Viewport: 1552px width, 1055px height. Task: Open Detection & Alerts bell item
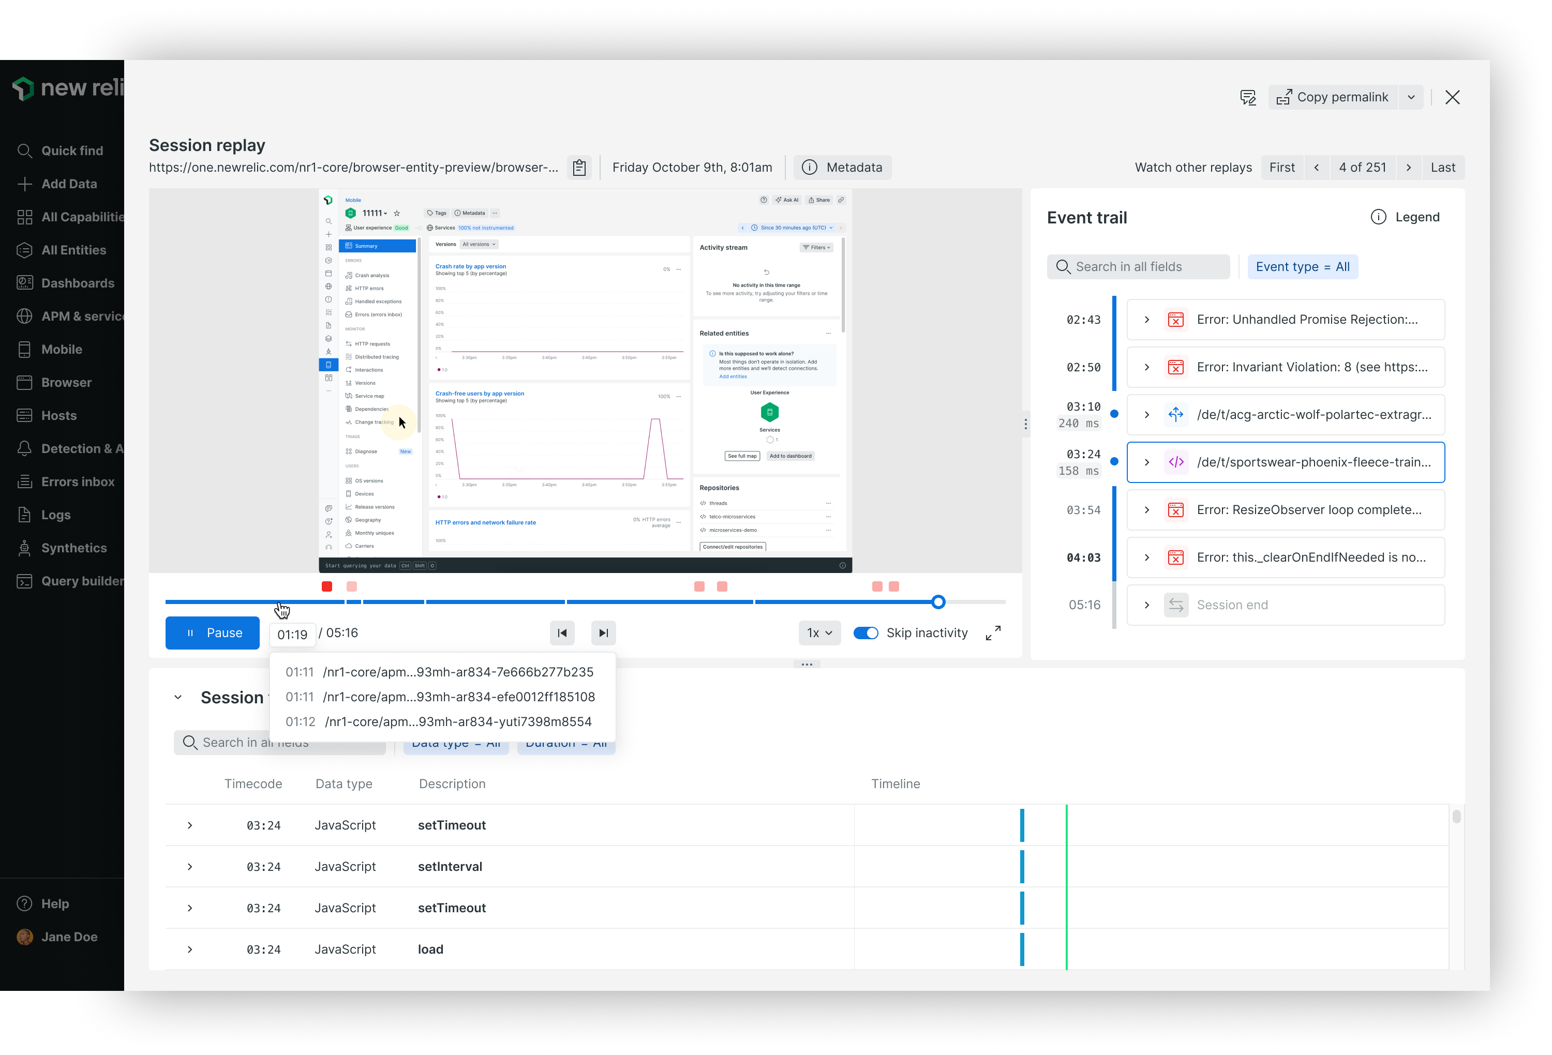click(70, 449)
